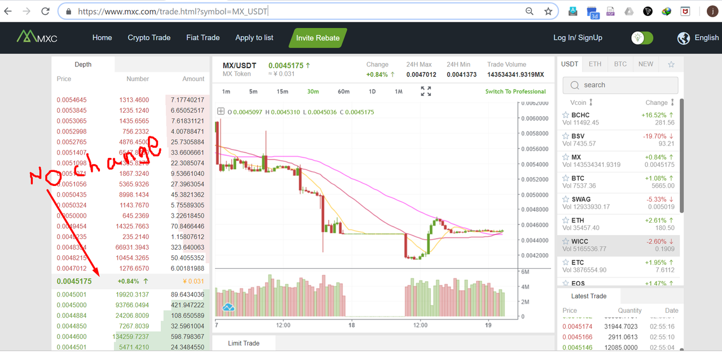This screenshot has width=722, height=354.
Task: Click the fullscreen chart expand icon
Action: click(x=426, y=91)
